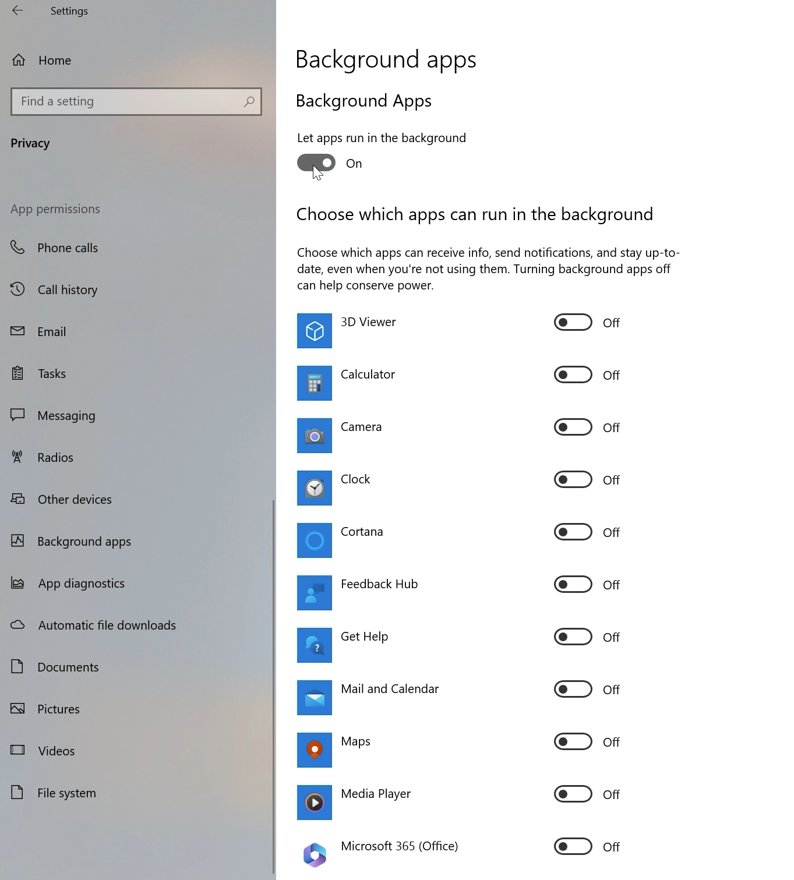
Task: Enable Feedback Hub background toggle
Action: pyautogui.click(x=573, y=584)
